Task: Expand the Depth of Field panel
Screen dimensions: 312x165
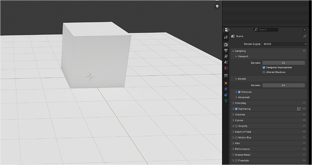Action: (x=233, y=132)
